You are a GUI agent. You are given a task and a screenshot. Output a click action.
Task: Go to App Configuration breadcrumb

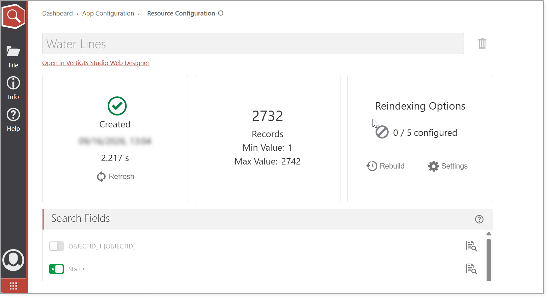click(108, 13)
